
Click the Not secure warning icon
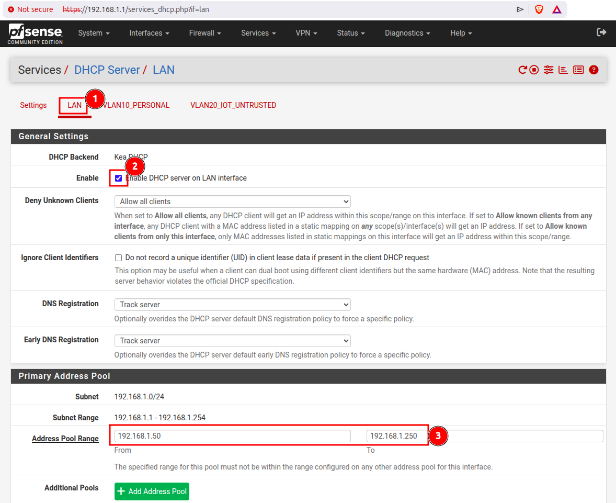coord(11,9)
